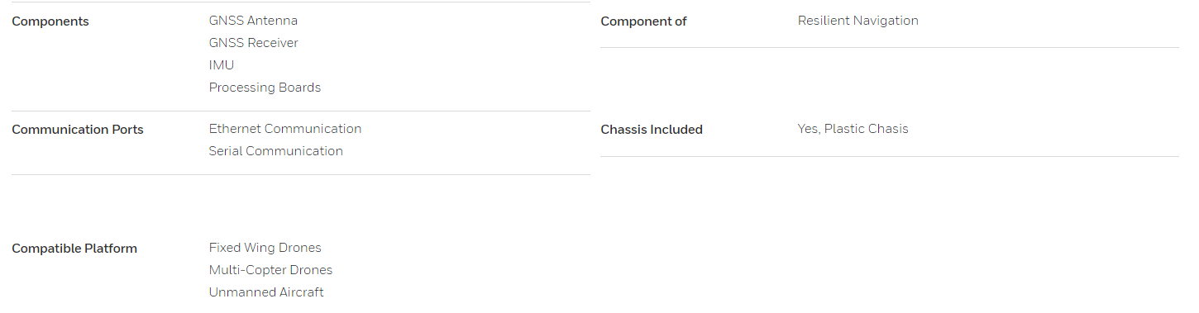Click the GNSS Receiver entry
The height and width of the screenshot is (313, 1199).
[254, 43]
